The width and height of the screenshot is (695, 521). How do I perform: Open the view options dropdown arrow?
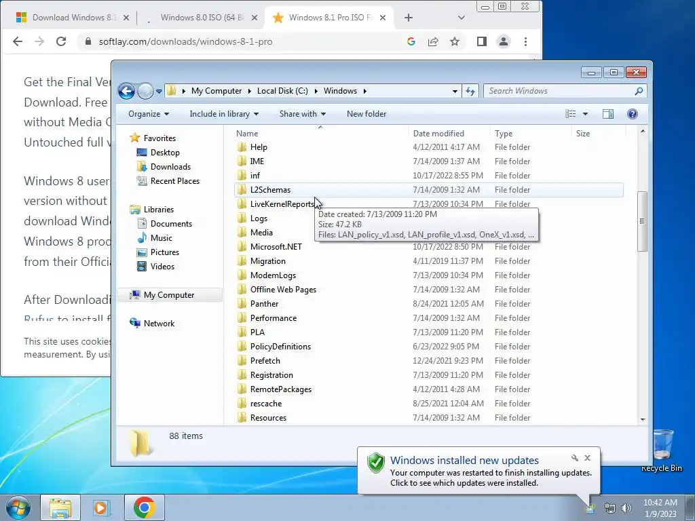tap(585, 114)
